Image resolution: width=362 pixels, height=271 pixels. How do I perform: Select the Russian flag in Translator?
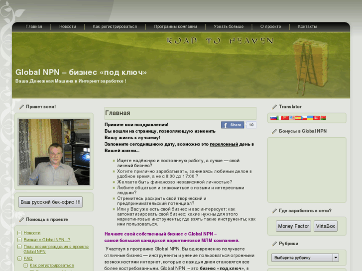click(x=273, y=118)
